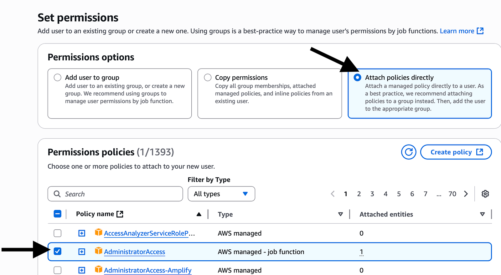Image resolution: width=501 pixels, height=275 pixels.
Task: Click the orange AdministratorAccess policy box icon
Action: (x=99, y=251)
